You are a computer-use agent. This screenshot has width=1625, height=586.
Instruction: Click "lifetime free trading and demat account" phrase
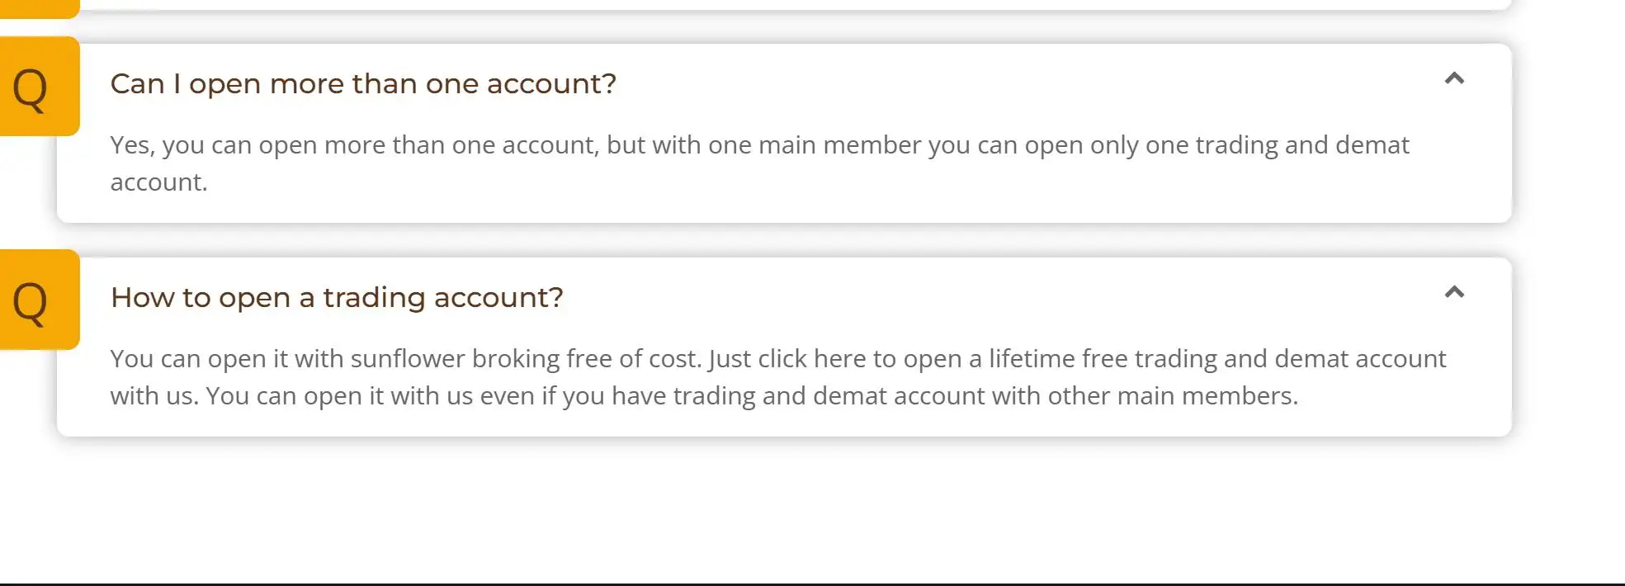tap(1217, 359)
